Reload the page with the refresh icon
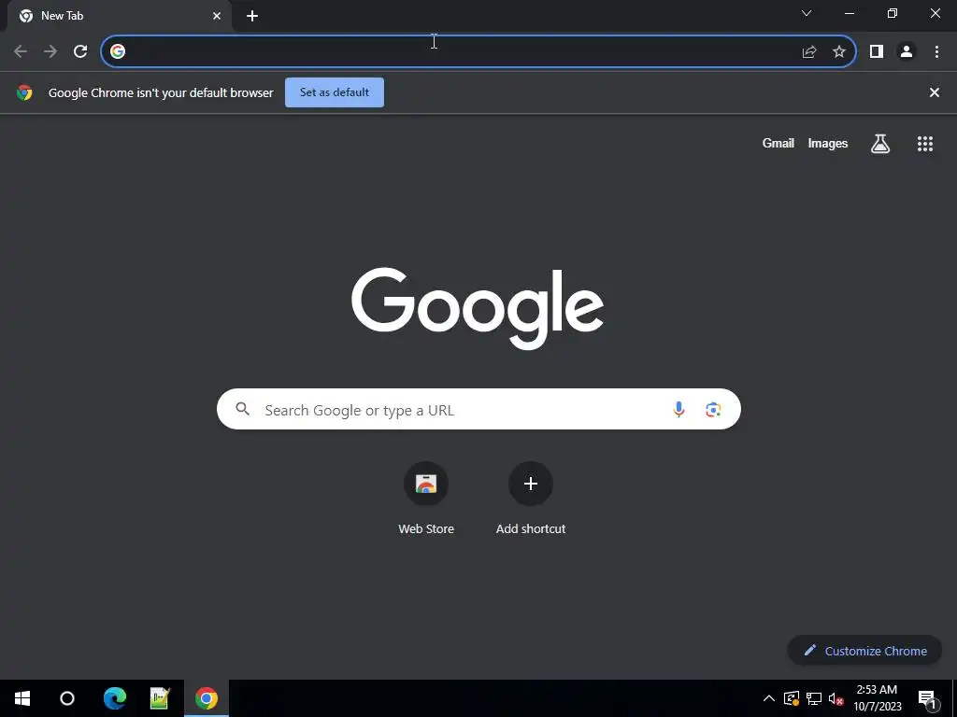This screenshot has height=717, width=957. pos(80,52)
